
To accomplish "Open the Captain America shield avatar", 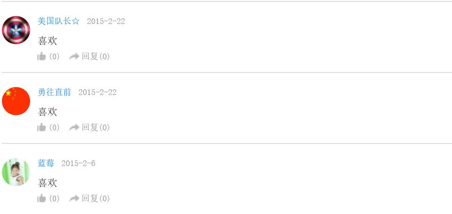I will (16, 30).
